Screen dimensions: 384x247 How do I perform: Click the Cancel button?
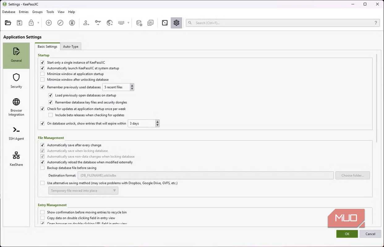click(370, 234)
